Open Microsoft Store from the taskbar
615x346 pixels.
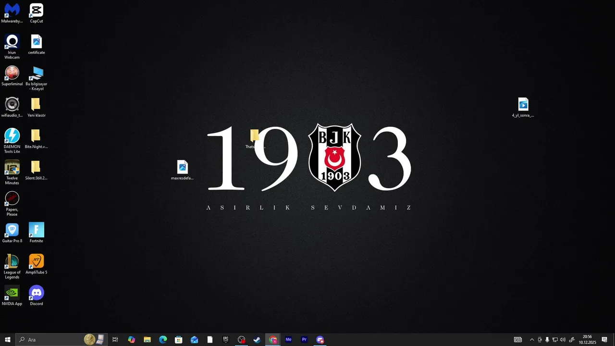point(178,340)
